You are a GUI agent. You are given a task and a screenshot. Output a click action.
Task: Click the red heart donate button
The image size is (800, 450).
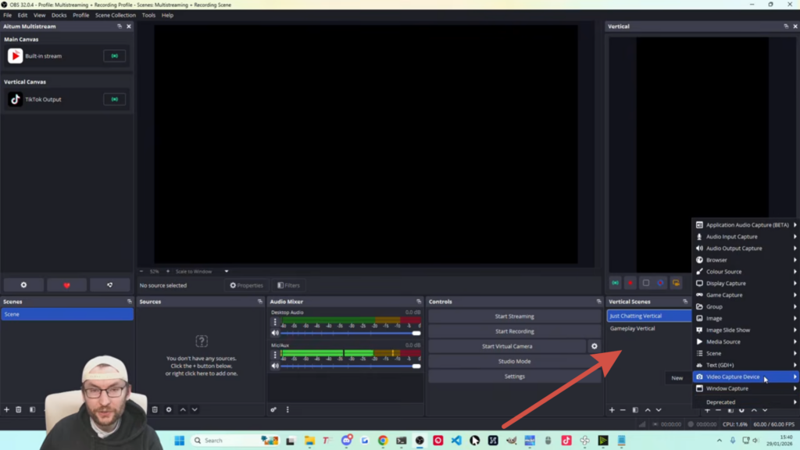pyautogui.click(x=67, y=285)
